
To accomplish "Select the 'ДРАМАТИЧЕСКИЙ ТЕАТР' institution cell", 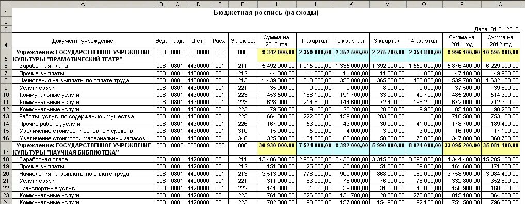I will tap(83, 56).
